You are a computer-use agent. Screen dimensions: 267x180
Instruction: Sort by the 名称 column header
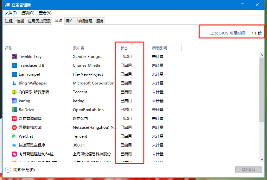[x=37, y=47]
